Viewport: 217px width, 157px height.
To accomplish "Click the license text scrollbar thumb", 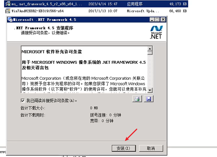I will (x=150, y=53).
